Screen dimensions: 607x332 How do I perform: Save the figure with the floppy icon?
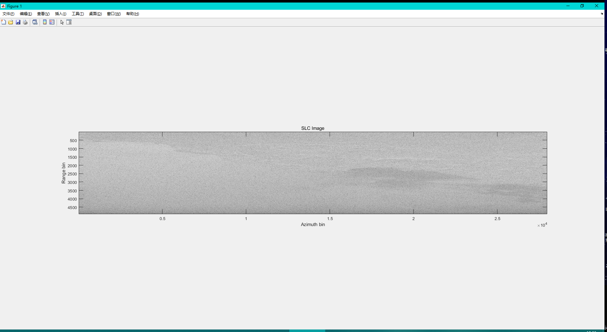coord(18,22)
